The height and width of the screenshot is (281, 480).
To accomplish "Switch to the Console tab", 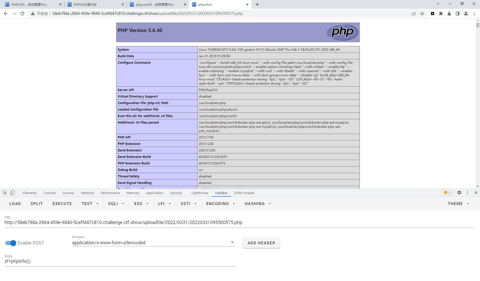I will tap(49, 193).
